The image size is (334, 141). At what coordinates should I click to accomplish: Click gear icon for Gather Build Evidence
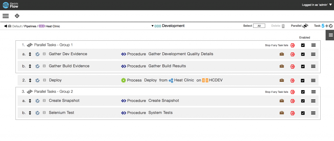[38, 66]
